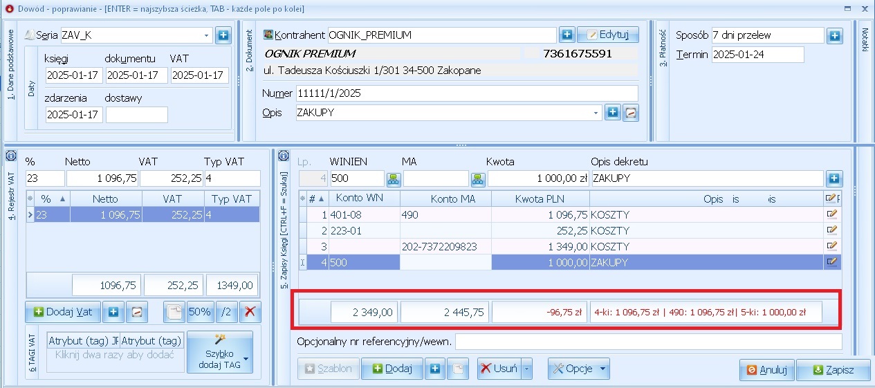Expand the Opis ZAKUPY dropdown arrow
Viewport: 875px width, 388px height.
click(x=596, y=113)
